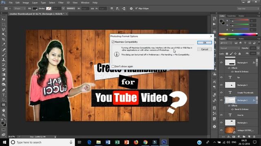Image resolution: width=261 pixels, height=146 pixels.
Task: Collapse Rectangle 2 layer effects arrow
Action: point(257,100)
